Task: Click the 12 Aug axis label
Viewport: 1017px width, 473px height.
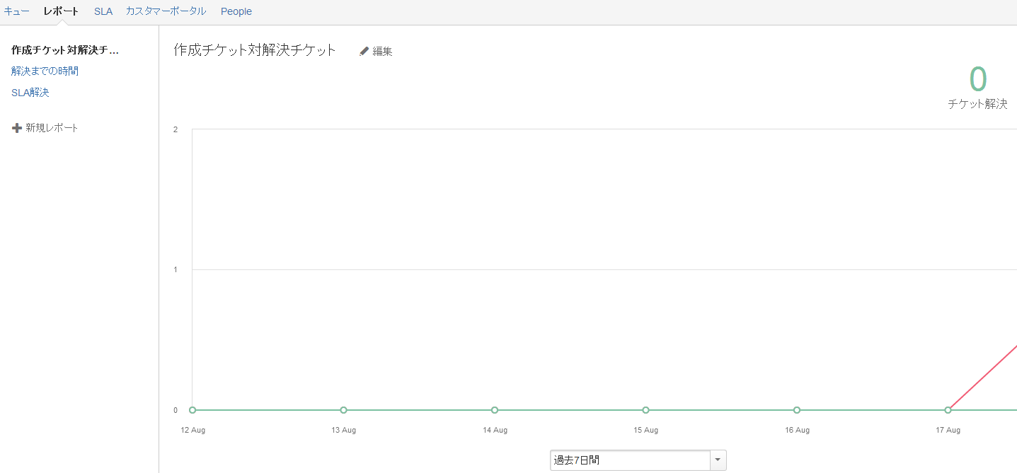Action: point(193,430)
